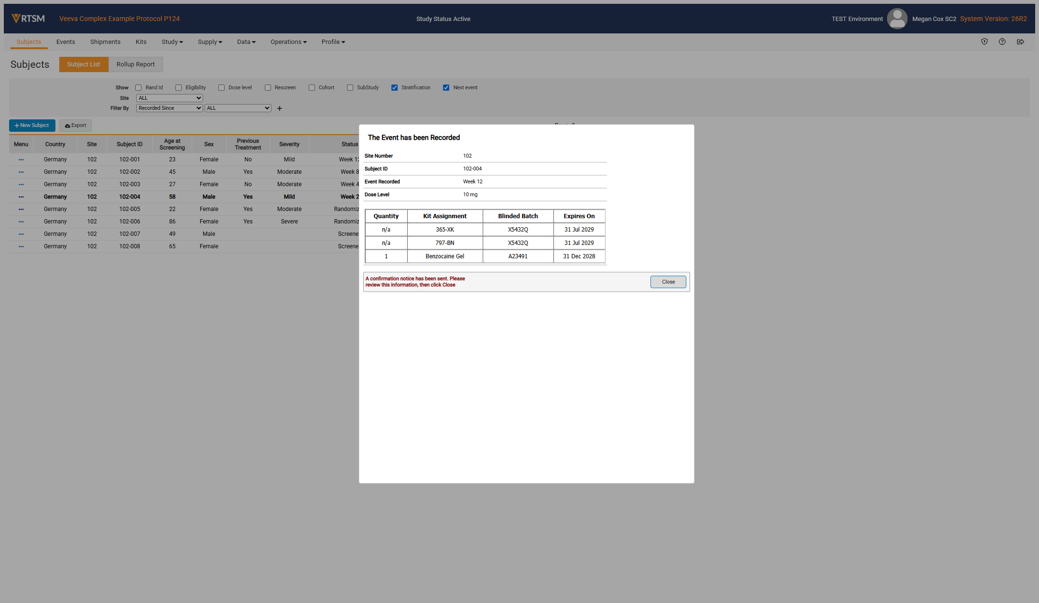Click the Close button in the dialog
This screenshot has width=1039, height=603.
(x=668, y=282)
